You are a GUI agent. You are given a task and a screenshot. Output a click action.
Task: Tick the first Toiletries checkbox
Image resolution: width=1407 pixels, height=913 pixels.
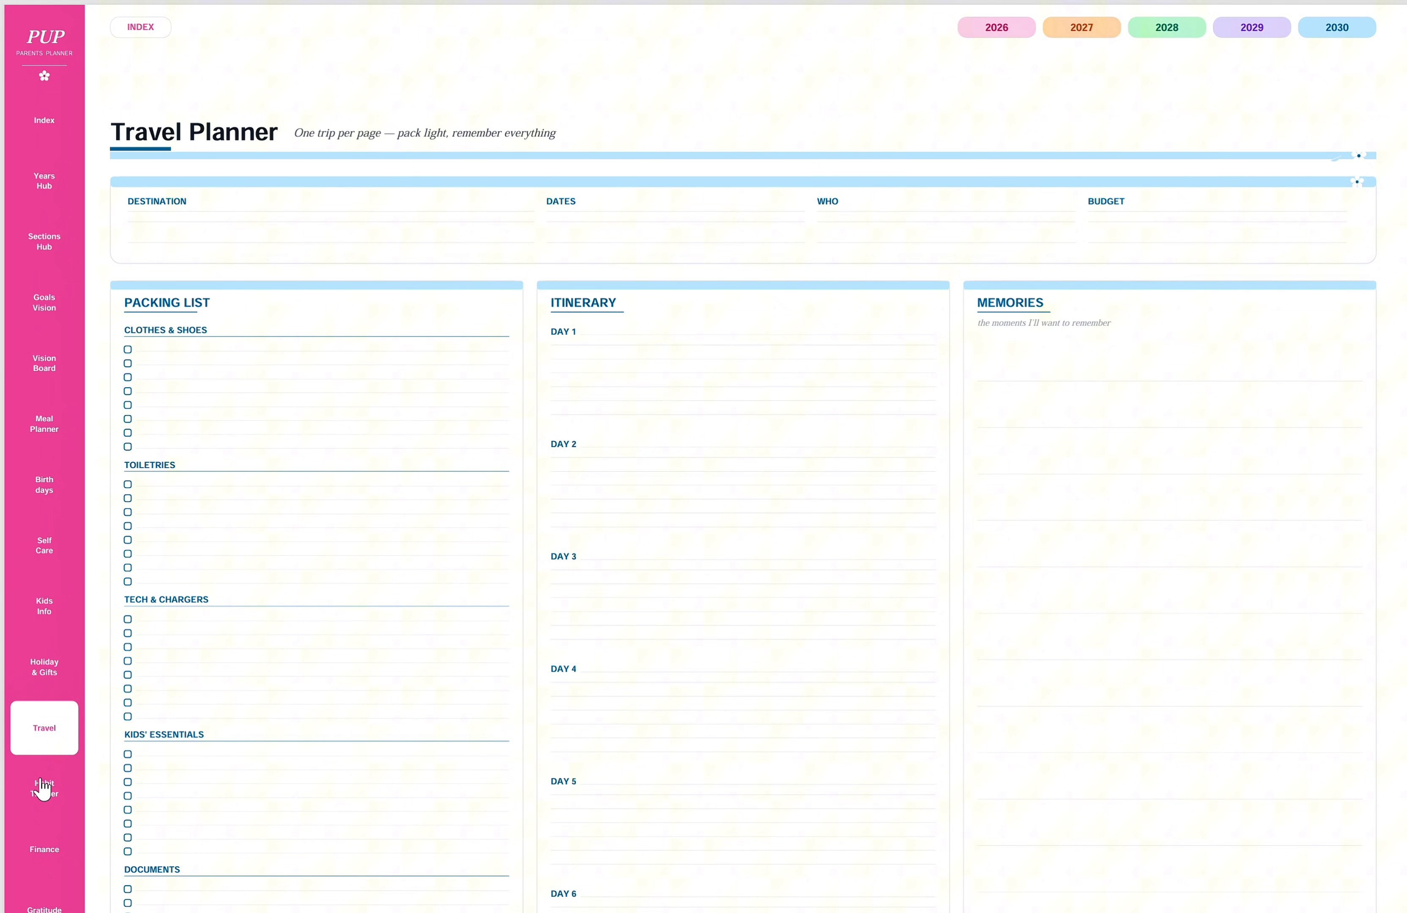(128, 484)
